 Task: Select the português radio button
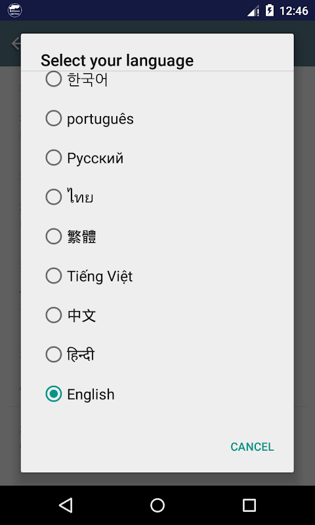[54, 119]
